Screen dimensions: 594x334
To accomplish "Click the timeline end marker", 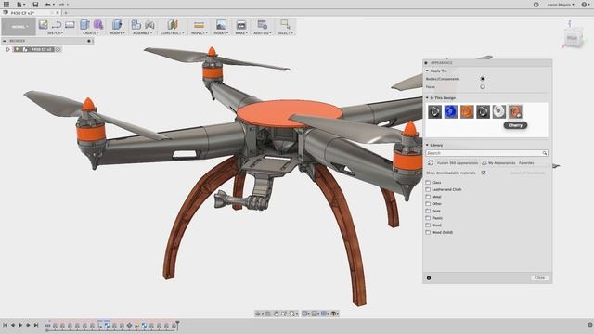I will pyautogui.click(x=177, y=325).
